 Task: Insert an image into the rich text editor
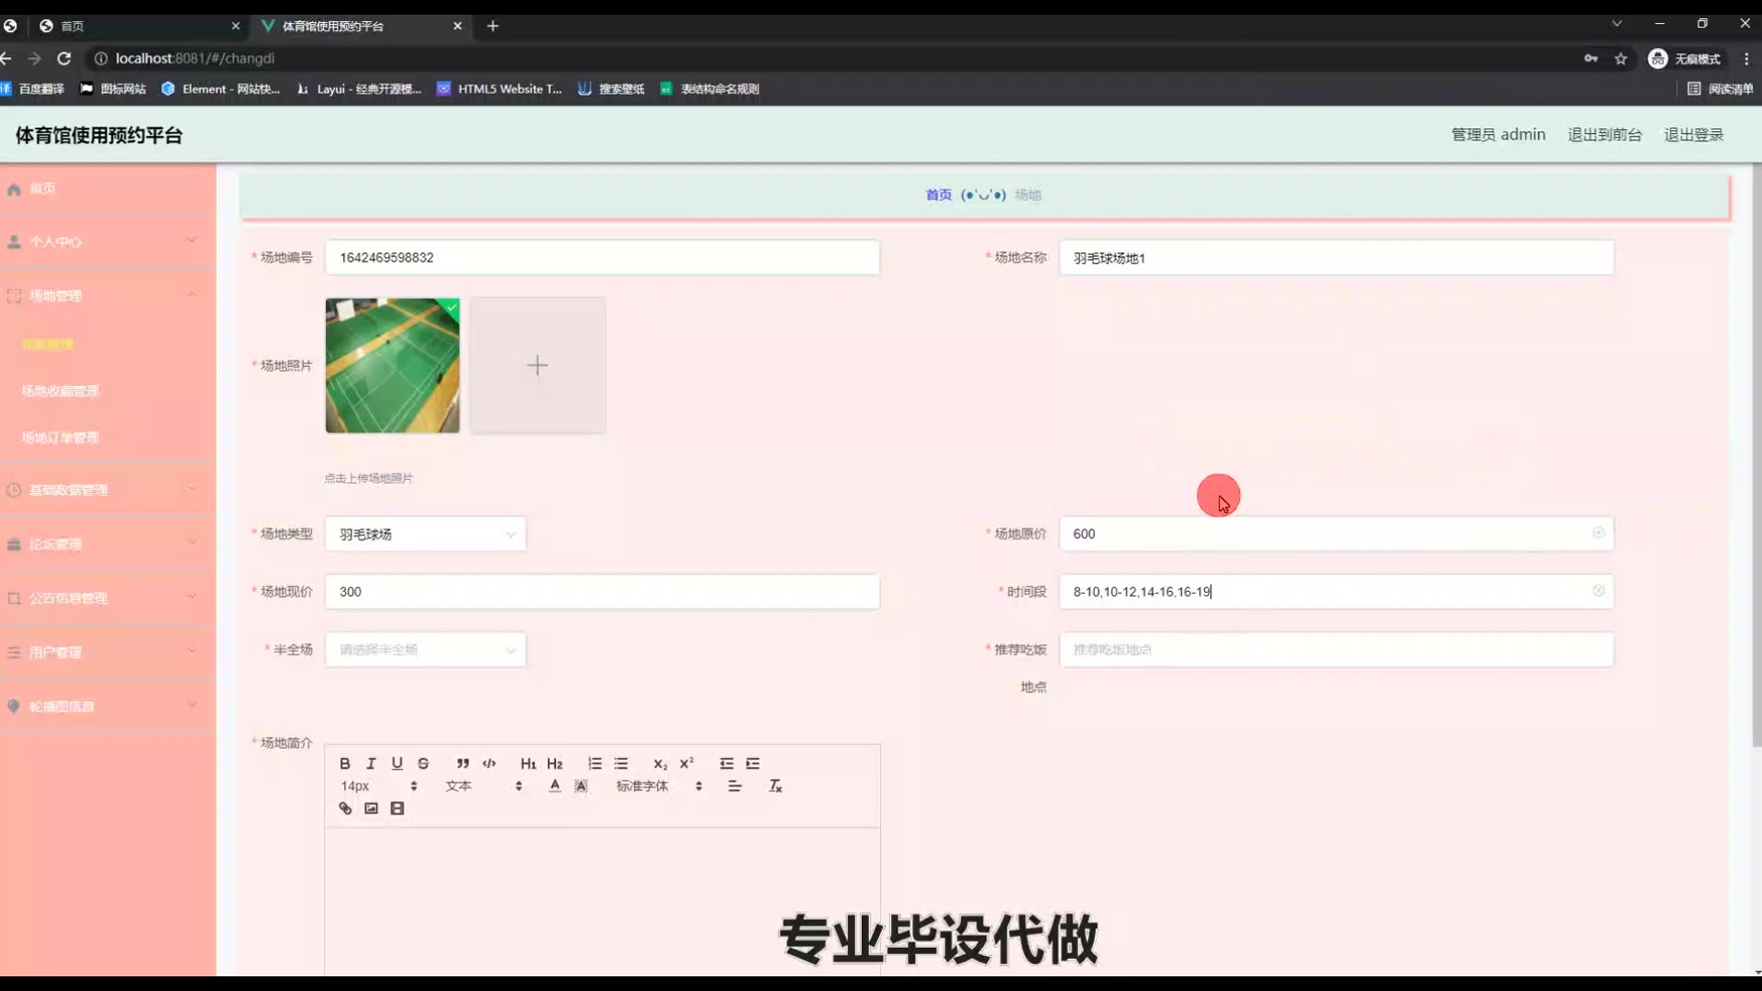click(371, 808)
